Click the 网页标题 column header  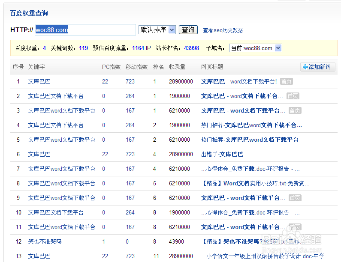point(212,67)
